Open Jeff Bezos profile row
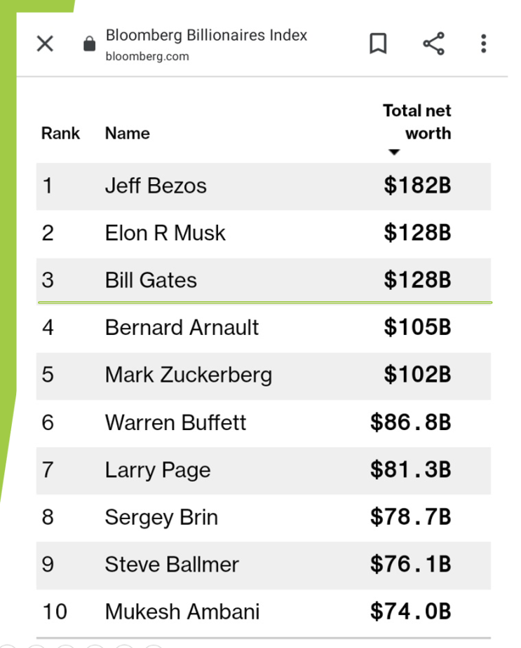521x648 pixels. (264, 186)
